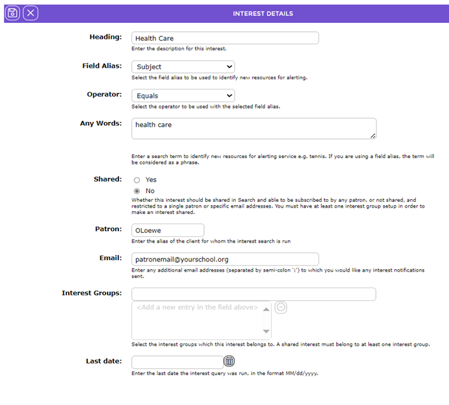Viewport: 449px width, 405px height.
Task: Click the 'Last date:' label
Action: click(104, 361)
